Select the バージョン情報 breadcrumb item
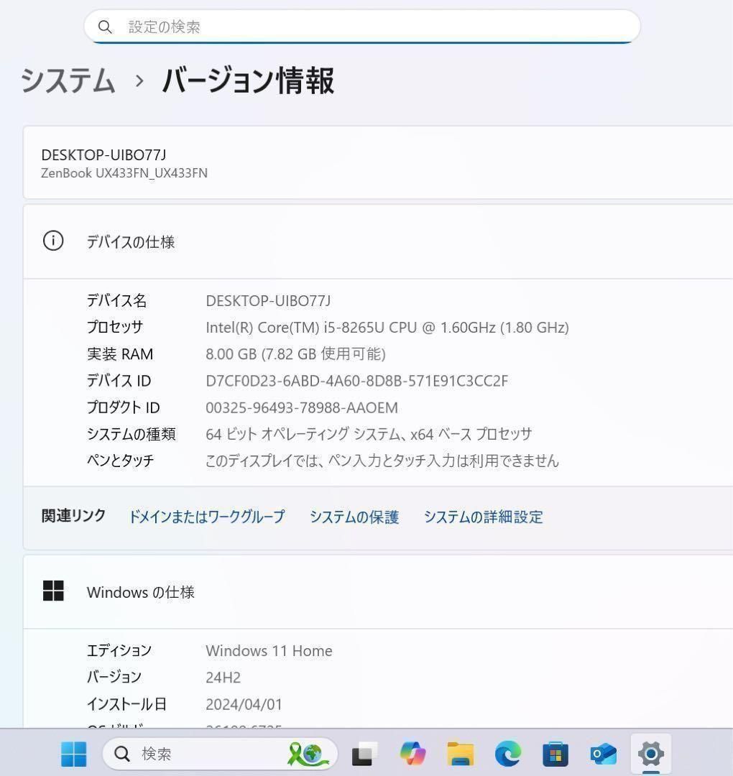 pos(247,81)
